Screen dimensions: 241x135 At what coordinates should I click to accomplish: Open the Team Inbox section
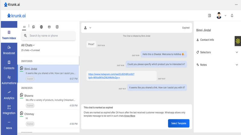9,35
